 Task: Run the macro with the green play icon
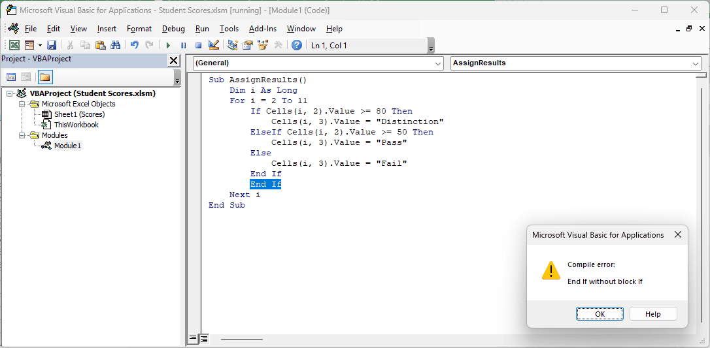click(x=168, y=45)
